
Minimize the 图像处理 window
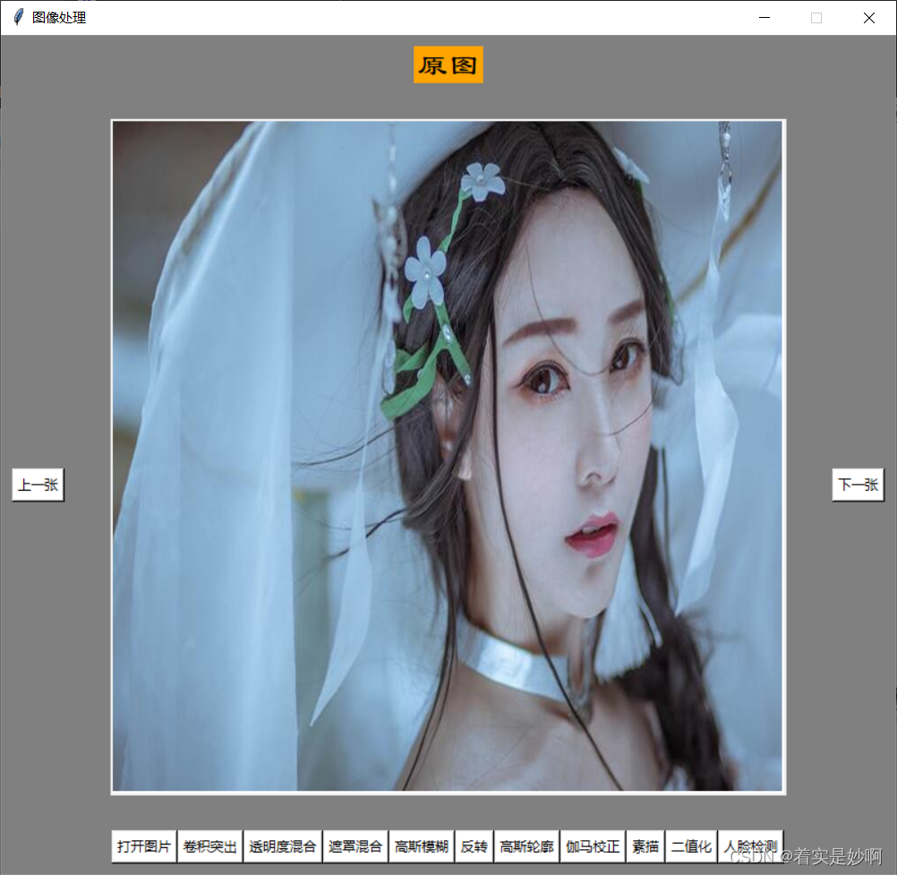tap(764, 17)
